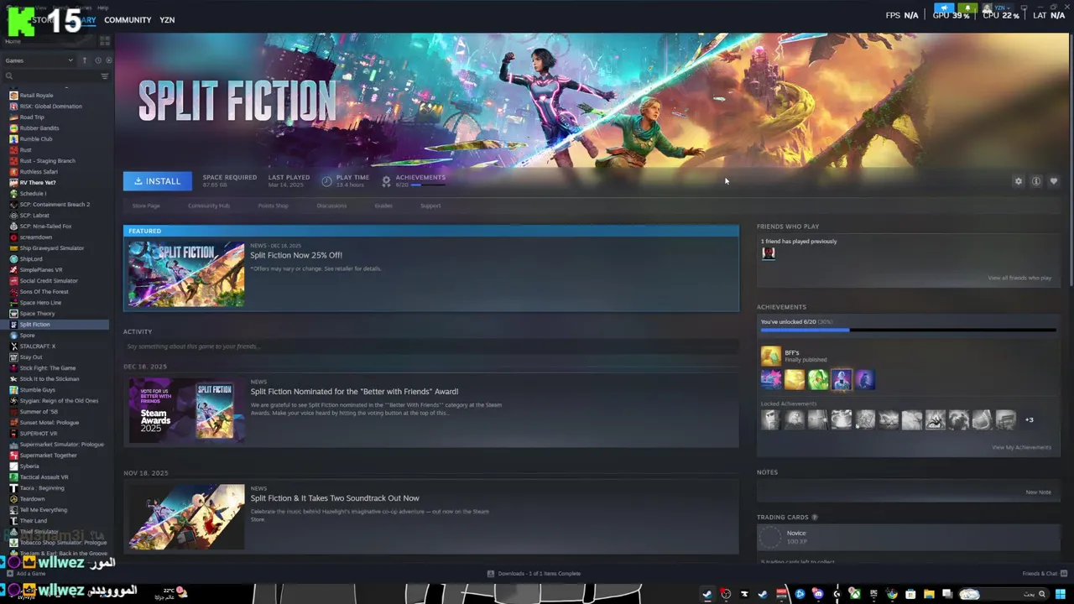Open featured Split Fiction news thumbnail

tap(186, 274)
